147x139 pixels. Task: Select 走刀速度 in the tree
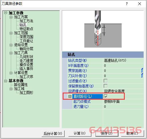[26, 61]
